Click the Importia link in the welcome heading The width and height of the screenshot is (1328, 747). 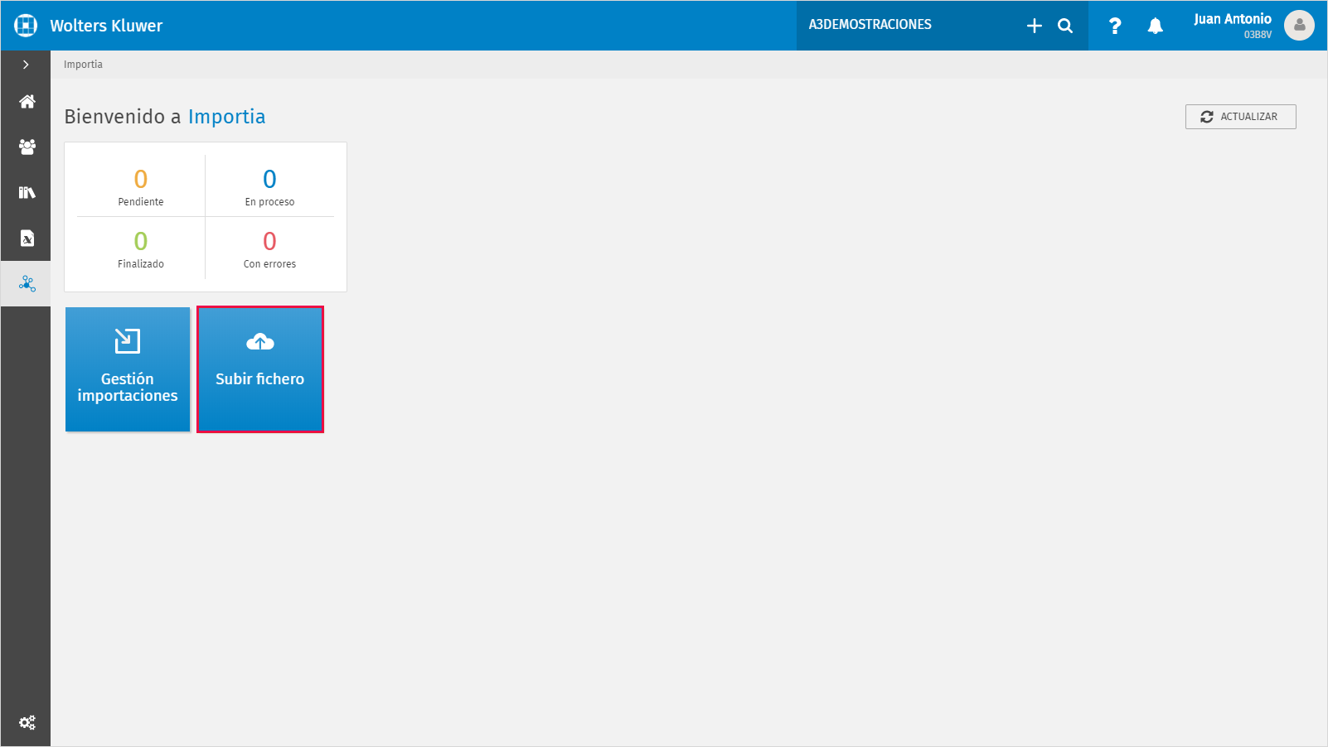(x=226, y=117)
